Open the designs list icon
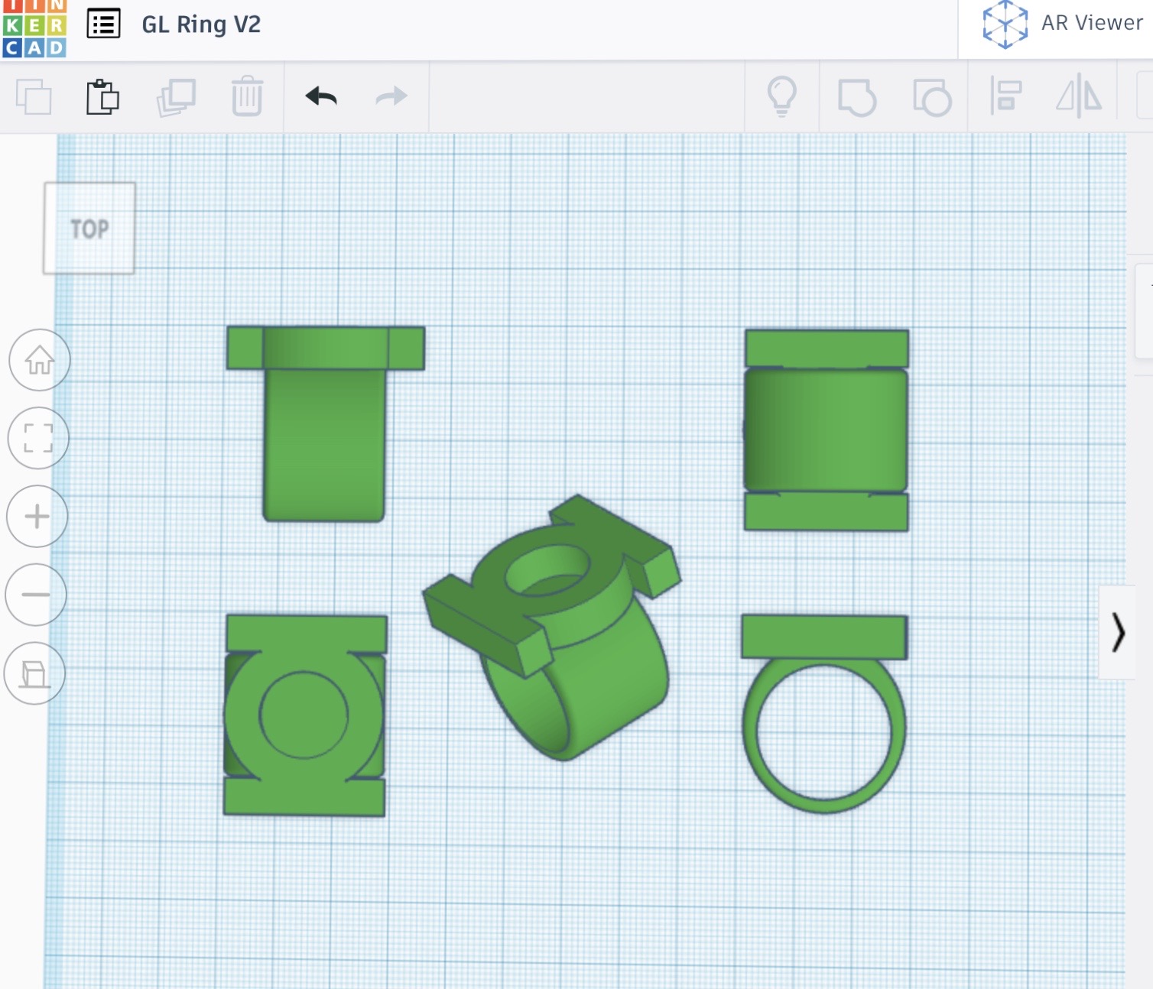Screen dimensions: 1153x989 point(103,24)
